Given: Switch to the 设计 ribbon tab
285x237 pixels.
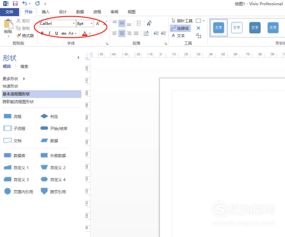Looking at the screenshot, I should click(x=63, y=12).
